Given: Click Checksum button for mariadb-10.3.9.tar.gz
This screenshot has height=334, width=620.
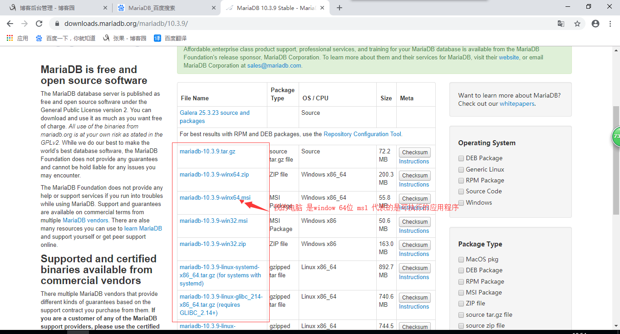Looking at the screenshot, I should tap(414, 152).
